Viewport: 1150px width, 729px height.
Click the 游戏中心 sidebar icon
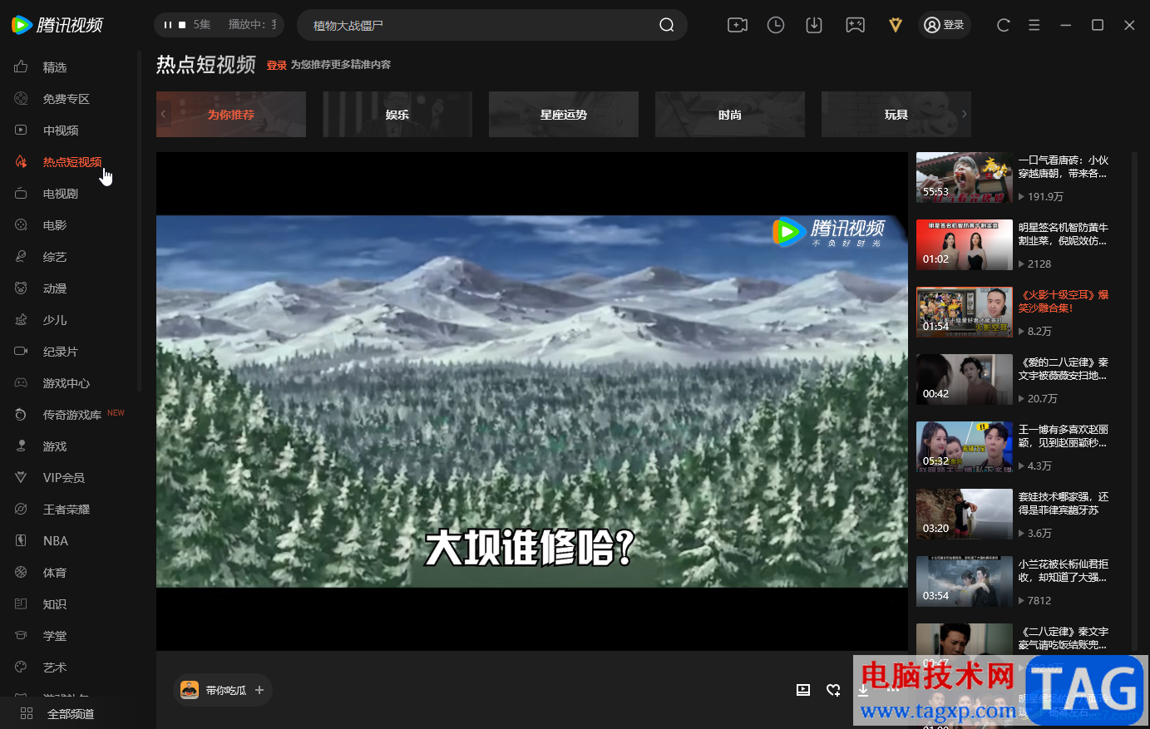pyautogui.click(x=21, y=383)
